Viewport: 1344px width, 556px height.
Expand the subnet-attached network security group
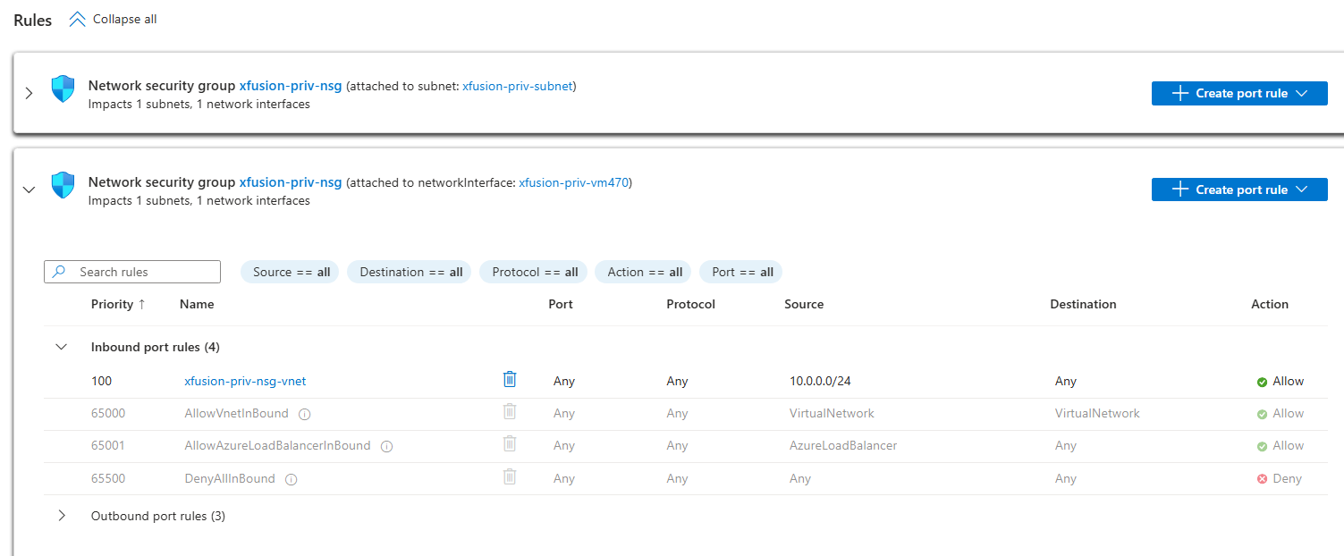(x=29, y=93)
